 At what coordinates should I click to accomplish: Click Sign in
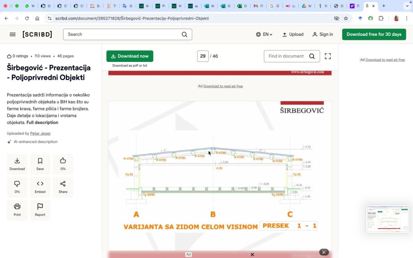pos(322,35)
